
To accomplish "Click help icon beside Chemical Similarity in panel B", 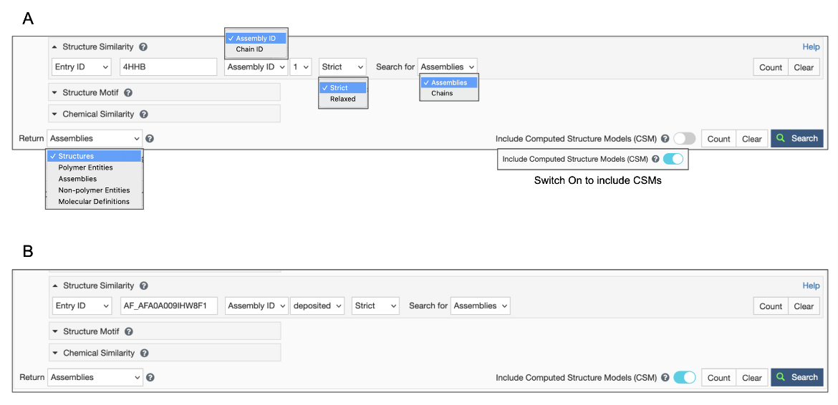I will click(x=145, y=353).
